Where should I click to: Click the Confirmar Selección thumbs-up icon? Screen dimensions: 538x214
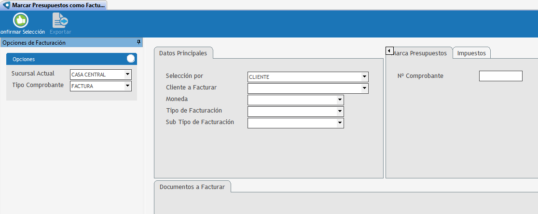(x=20, y=20)
